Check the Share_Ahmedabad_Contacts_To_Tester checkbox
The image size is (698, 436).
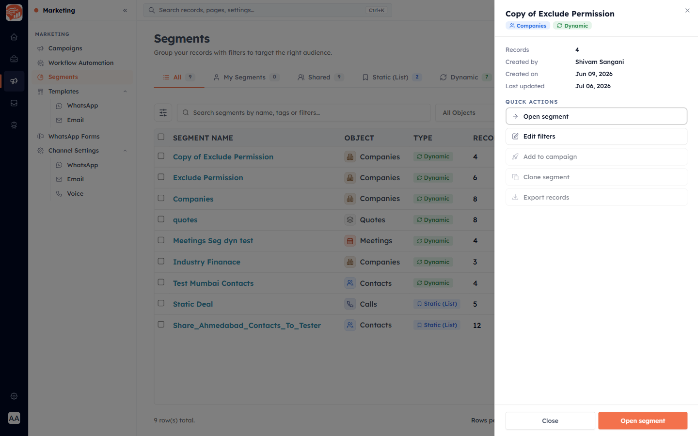tap(161, 325)
